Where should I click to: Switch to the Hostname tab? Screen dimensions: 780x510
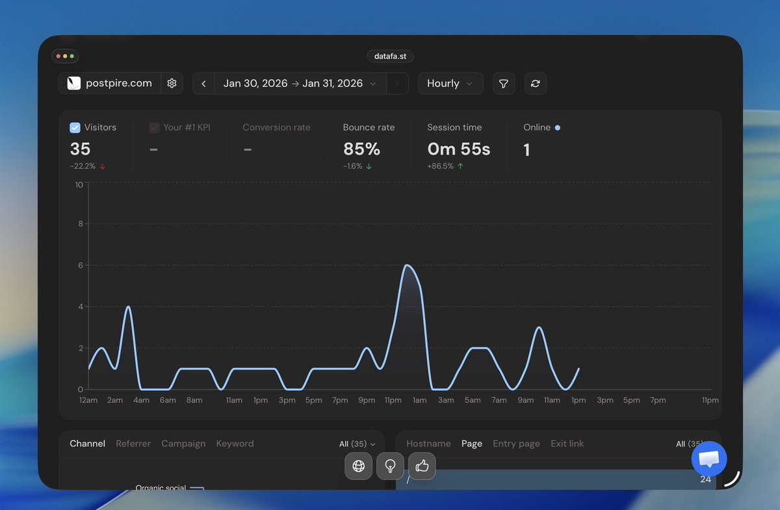[x=428, y=443]
